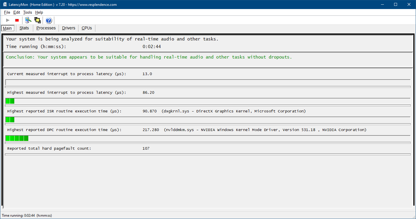The width and height of the screenshot is (416, 219).
Task: Click the ISR time value 90.870
Action: 150,111
